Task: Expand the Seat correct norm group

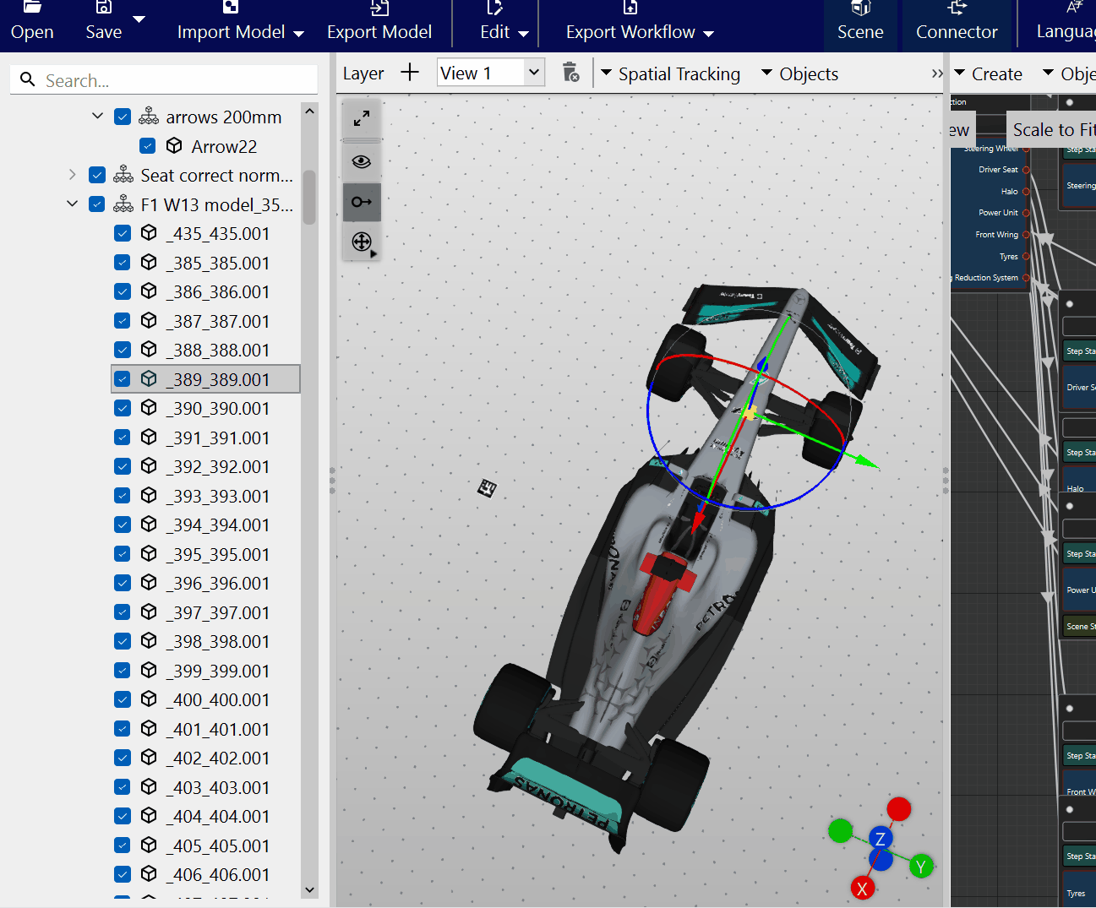Action: tap(72, 175)
